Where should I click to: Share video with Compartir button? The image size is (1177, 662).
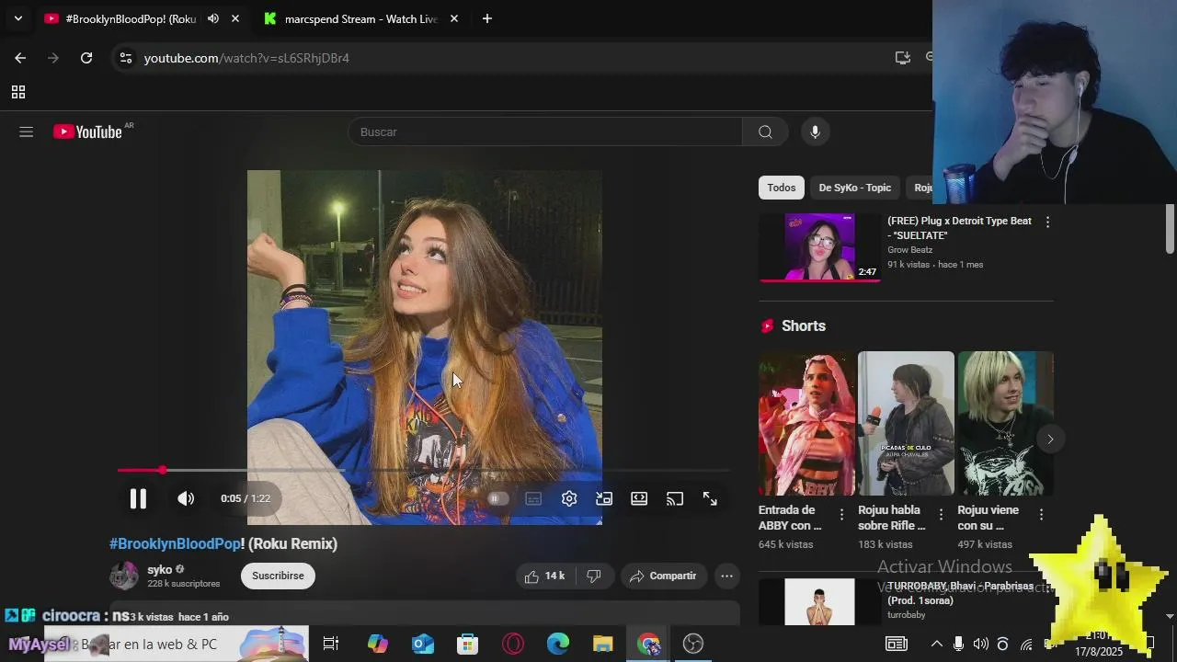click(x=663, y=576)
